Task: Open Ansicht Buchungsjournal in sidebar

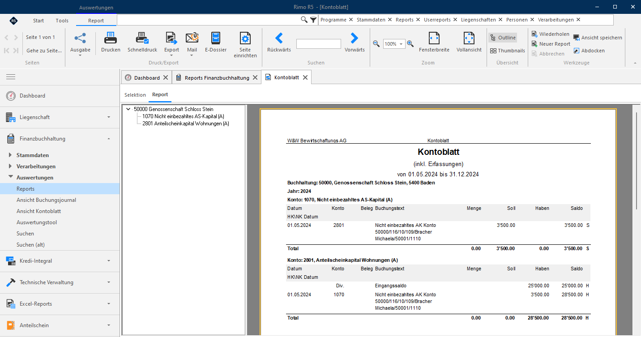Action: tap(47, 200)
